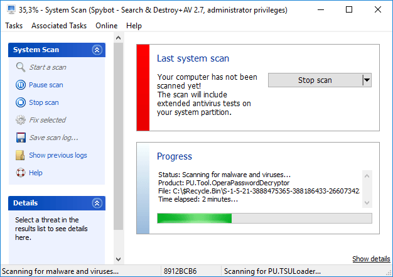Viewport: 393px width, 277px height.
Task: Click the Show previous logs link text
Action: pyautogui.click(x=58, y=155)
